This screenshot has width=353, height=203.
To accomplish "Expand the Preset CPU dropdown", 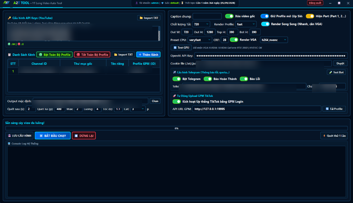I will pos(200,40).
